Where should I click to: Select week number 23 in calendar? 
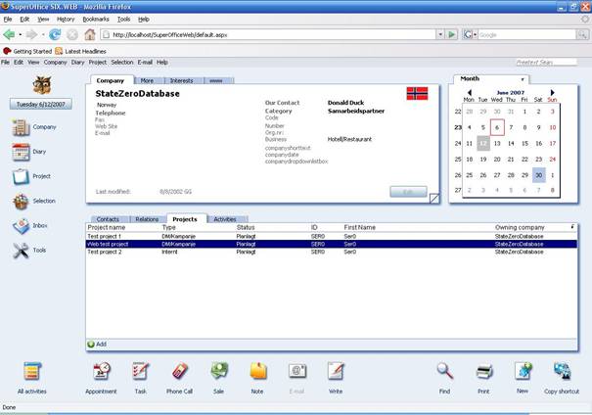[x=458, y=127]
